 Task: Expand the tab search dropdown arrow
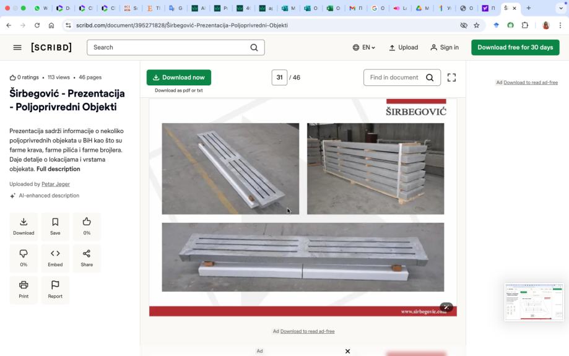[561, 8]
